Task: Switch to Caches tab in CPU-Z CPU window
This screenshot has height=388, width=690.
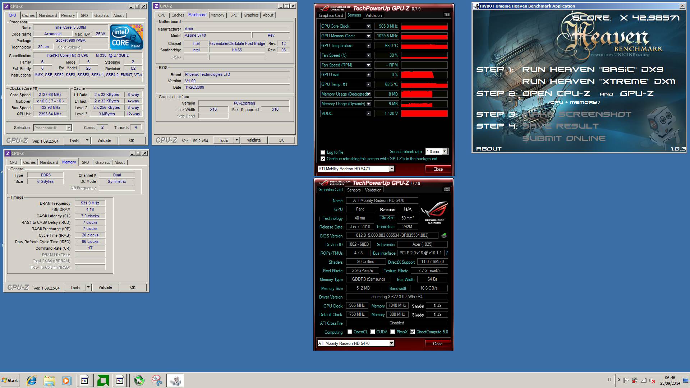Action: pyautogui.click(x=28, y=15)
